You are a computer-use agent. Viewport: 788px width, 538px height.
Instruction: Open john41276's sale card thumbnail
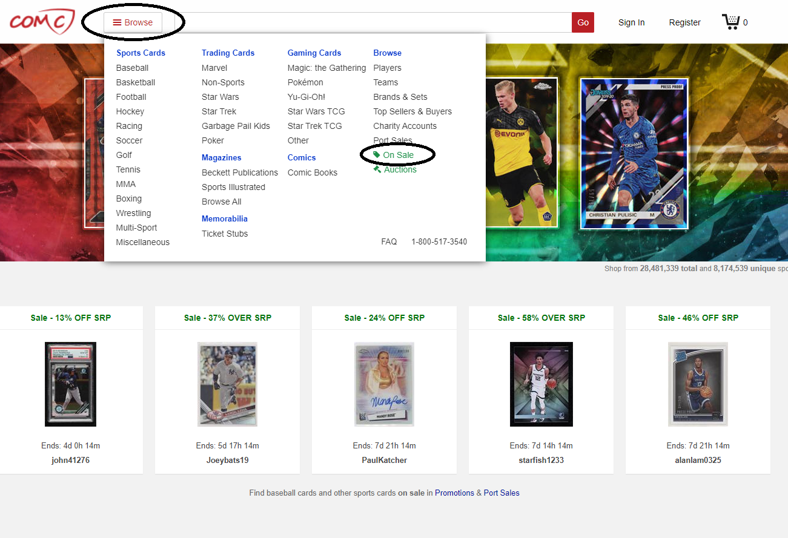[70, 384]
